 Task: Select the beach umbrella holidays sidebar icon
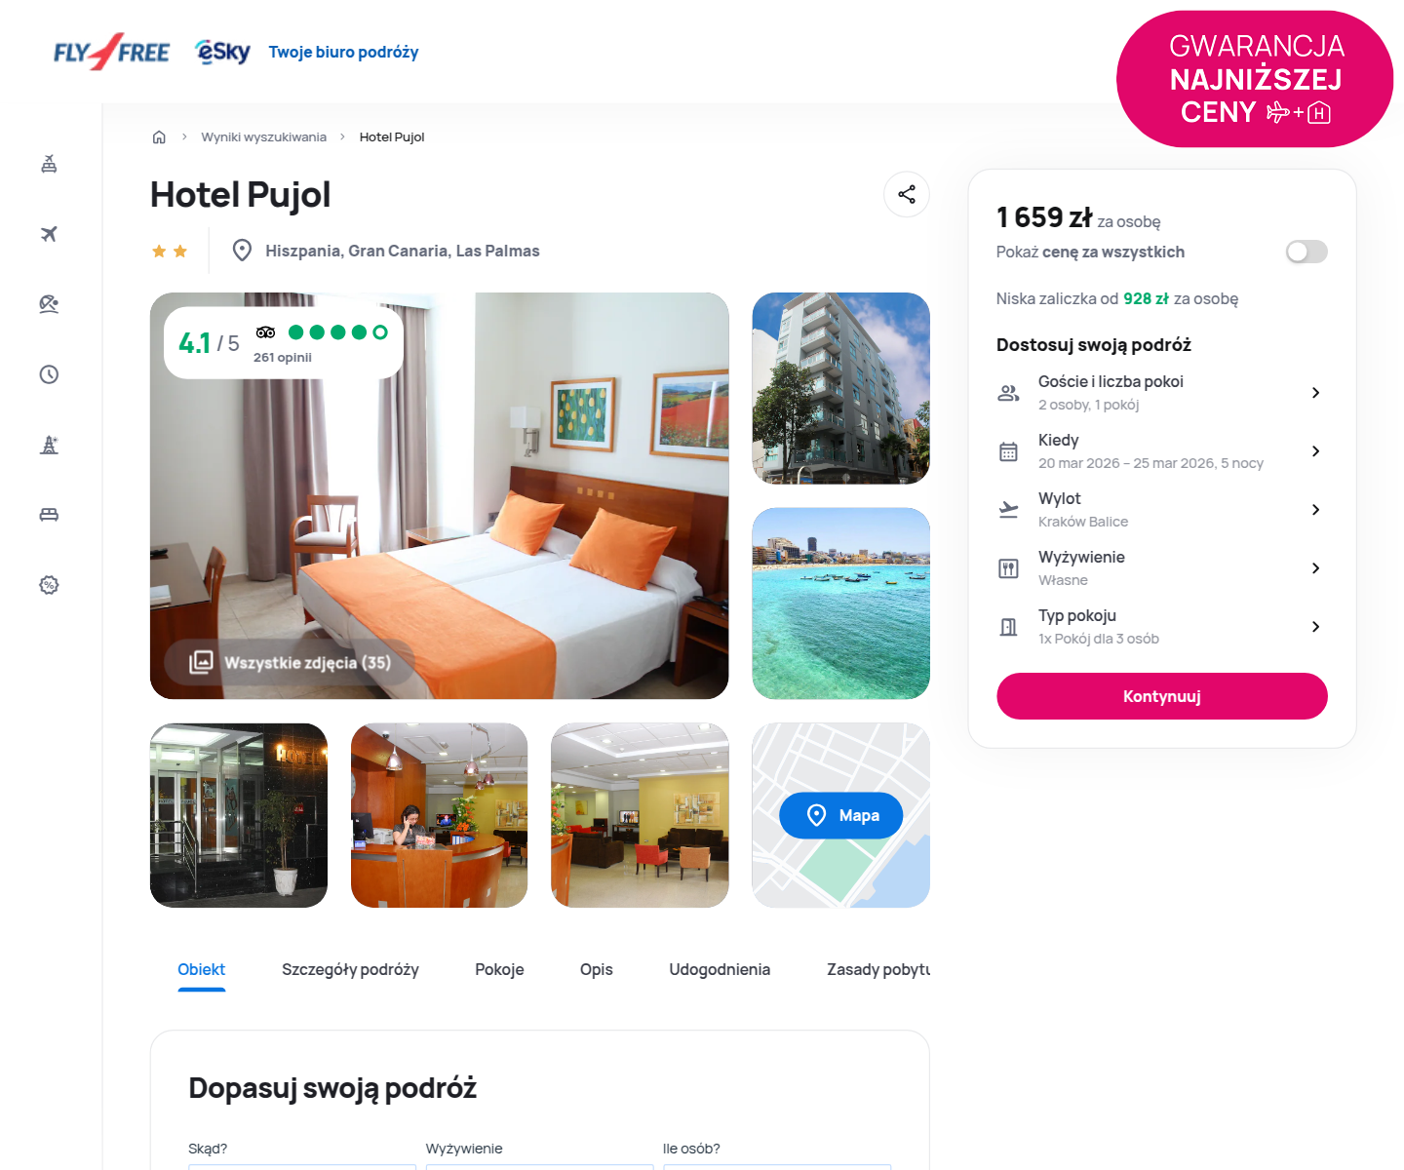tap(49, 304)
